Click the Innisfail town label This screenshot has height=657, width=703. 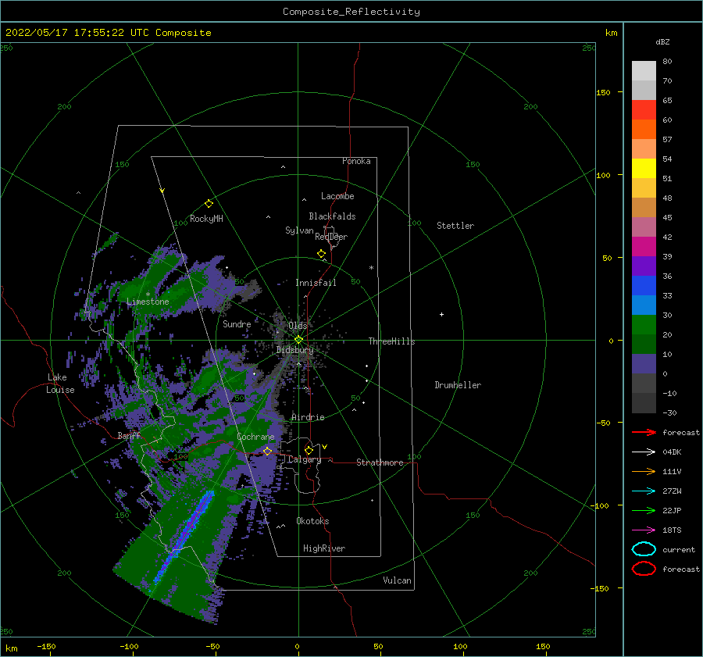tap(316, 283)
